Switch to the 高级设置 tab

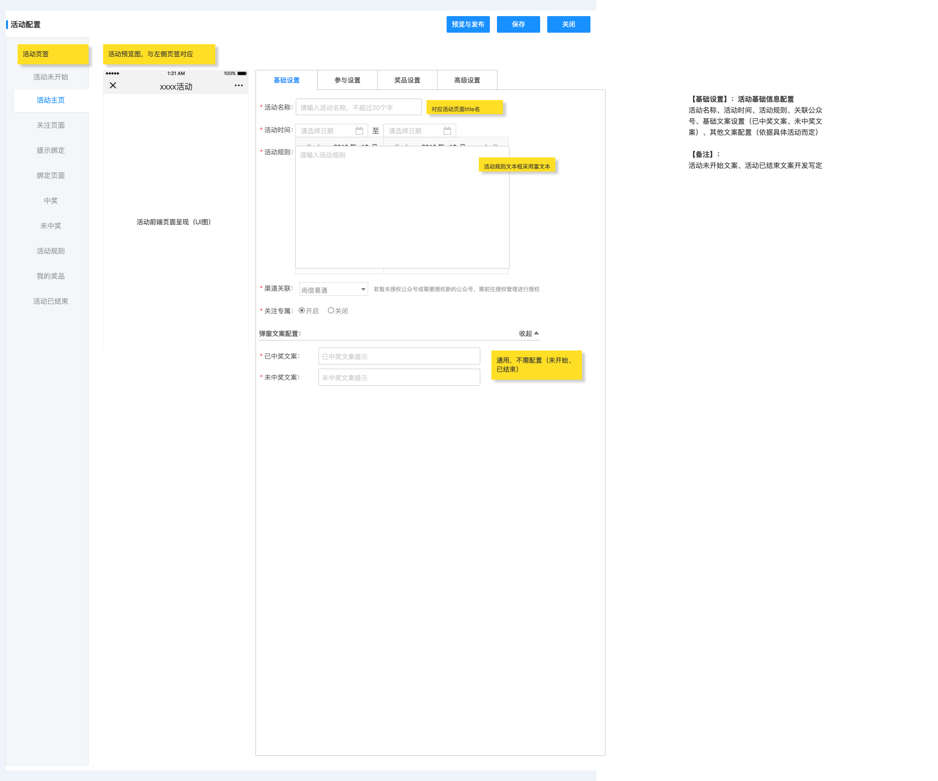pyautogui.click(x=467, y=80)
